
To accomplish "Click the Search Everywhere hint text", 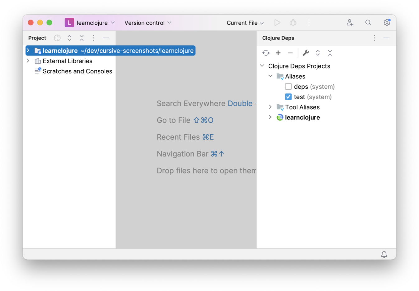I will (x=191, y=103).
